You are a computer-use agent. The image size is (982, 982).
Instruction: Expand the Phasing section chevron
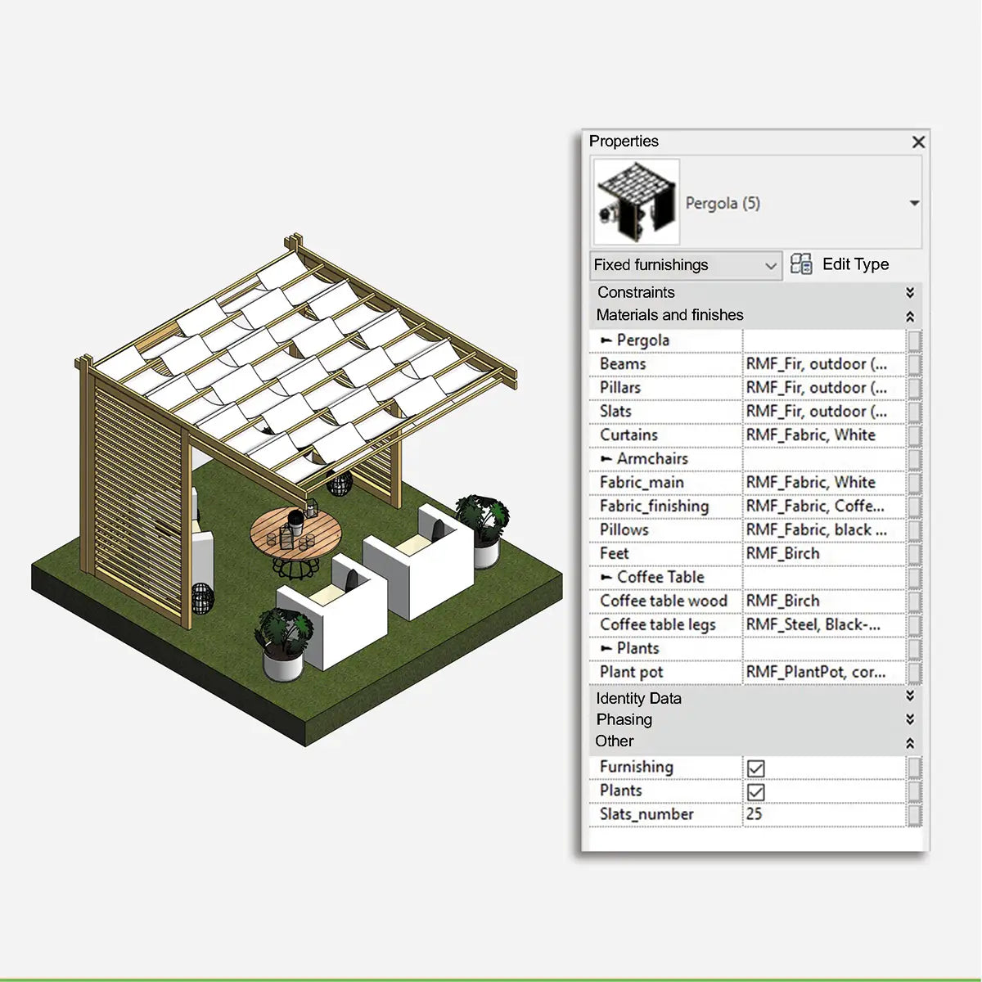click(x=909, y=719)
